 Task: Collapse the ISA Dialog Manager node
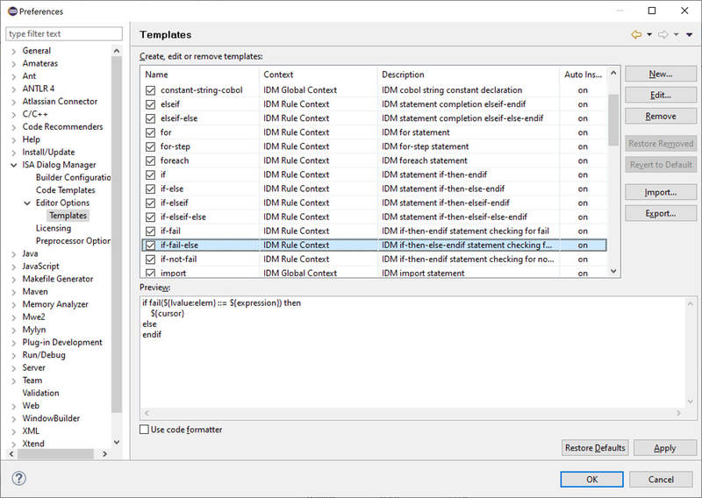coord(14,165)
